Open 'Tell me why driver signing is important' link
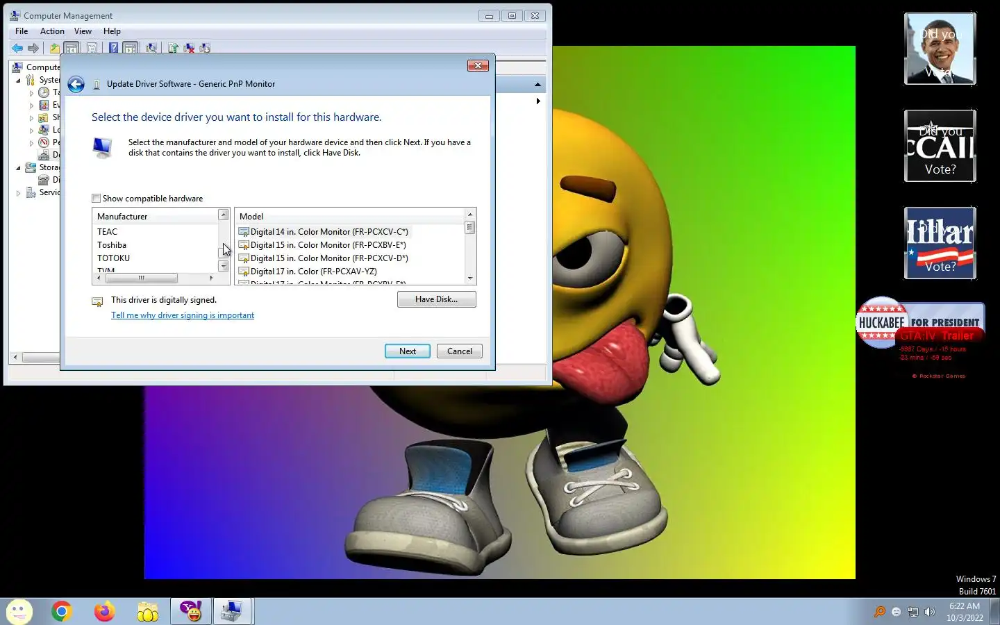This screenshot has width=1000, height=625. 183,315
